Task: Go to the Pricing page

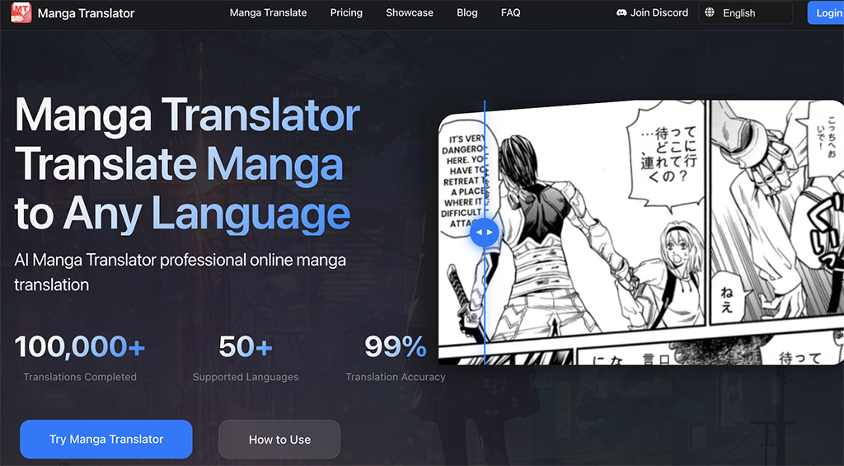Action: click(346, 12)
